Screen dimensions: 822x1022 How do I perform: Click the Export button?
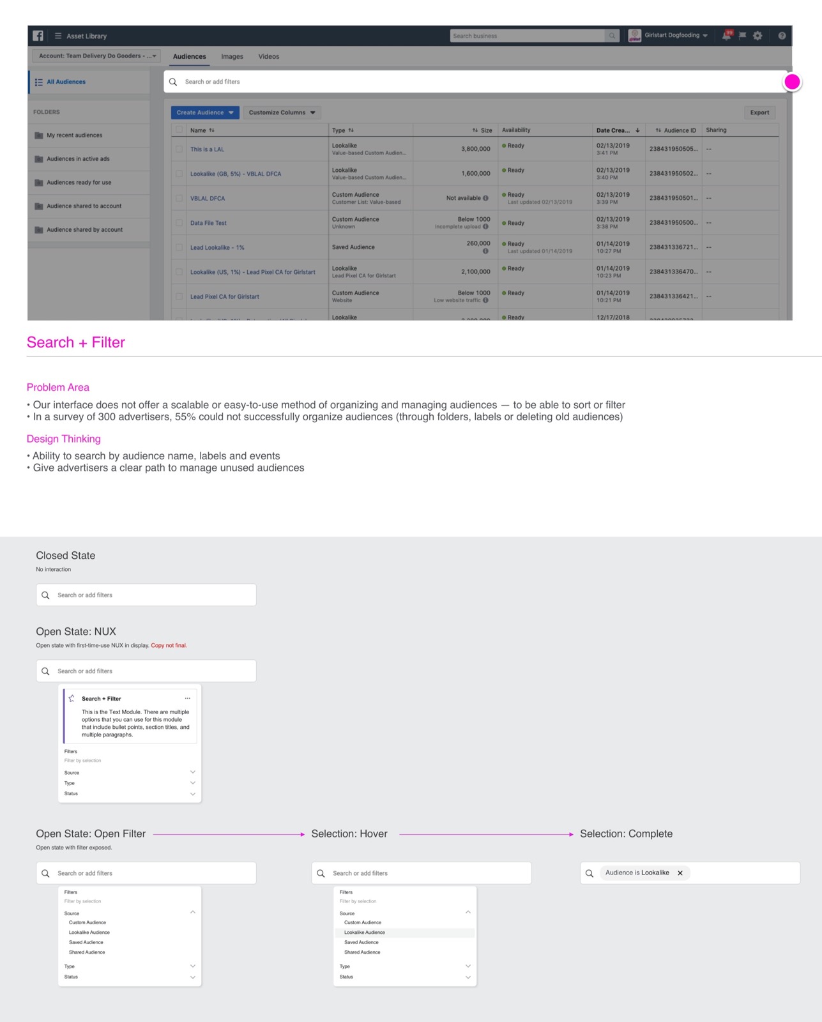[x=759, y=112]
